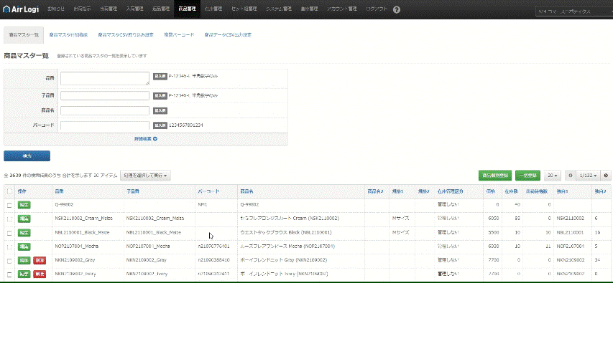Switch to the 複数バーコード tab
This screenshot has width=613, height=344.
point(179,34)
